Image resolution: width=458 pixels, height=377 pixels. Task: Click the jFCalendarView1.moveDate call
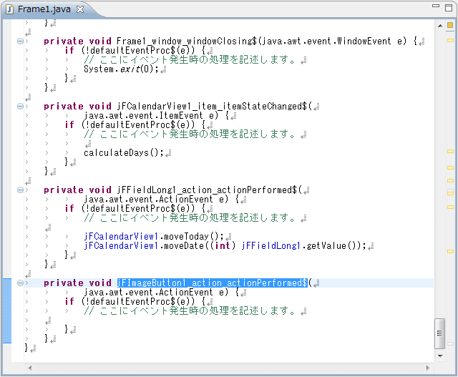click(145, 245)
